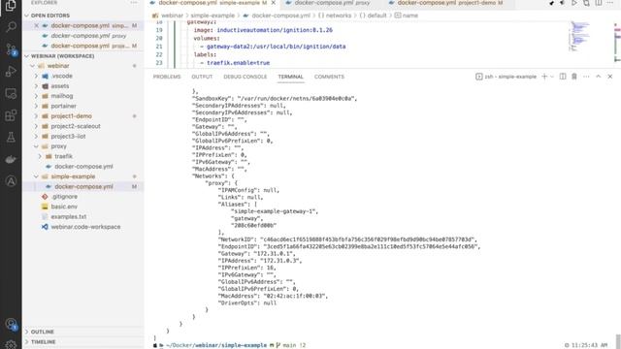Click the terminal vertical scrollbar
621x349 pixels.
[618, 341]
